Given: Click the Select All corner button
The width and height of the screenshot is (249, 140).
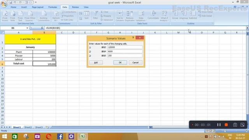Looking at the screenshot, I should (x=2, y=33).
